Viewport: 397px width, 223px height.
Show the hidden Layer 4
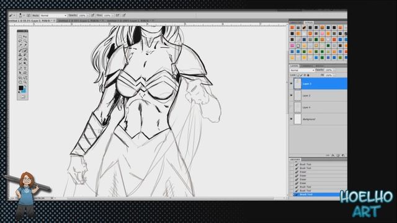(x=291, y=107)
